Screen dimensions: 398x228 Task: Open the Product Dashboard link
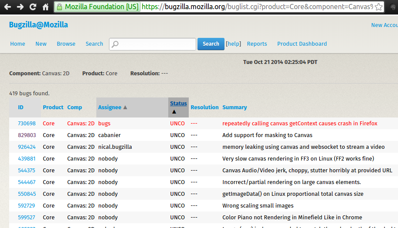coord(302,44)
